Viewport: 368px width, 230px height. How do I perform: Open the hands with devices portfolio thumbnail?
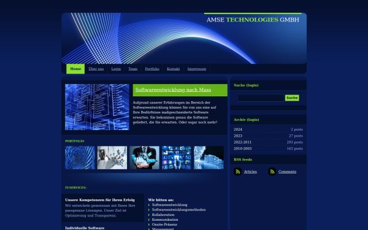(x=112, y=158)
